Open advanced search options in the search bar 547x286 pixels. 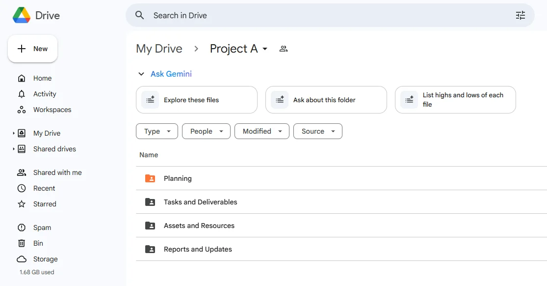coord(520,15)
